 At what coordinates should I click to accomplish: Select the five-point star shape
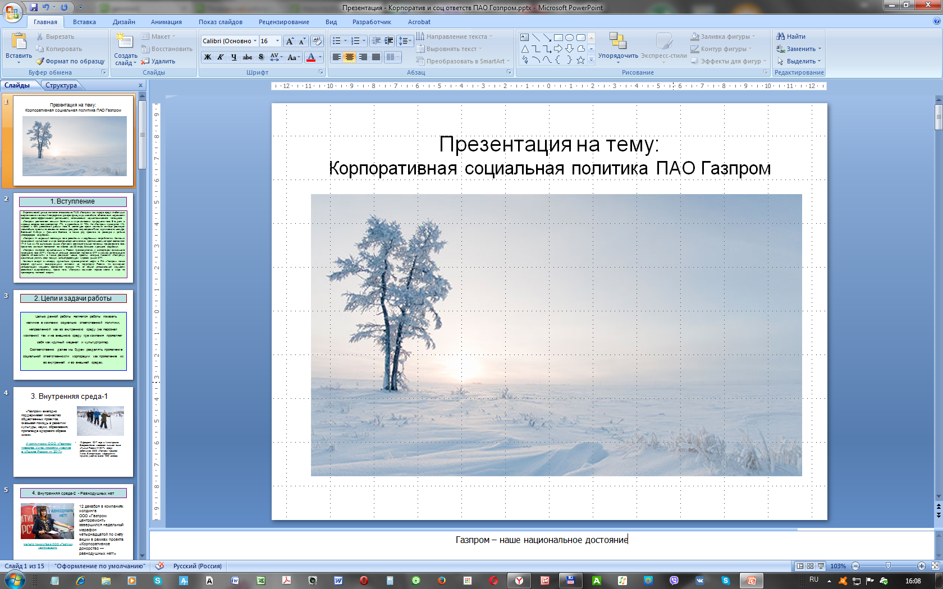click(580, 60)
